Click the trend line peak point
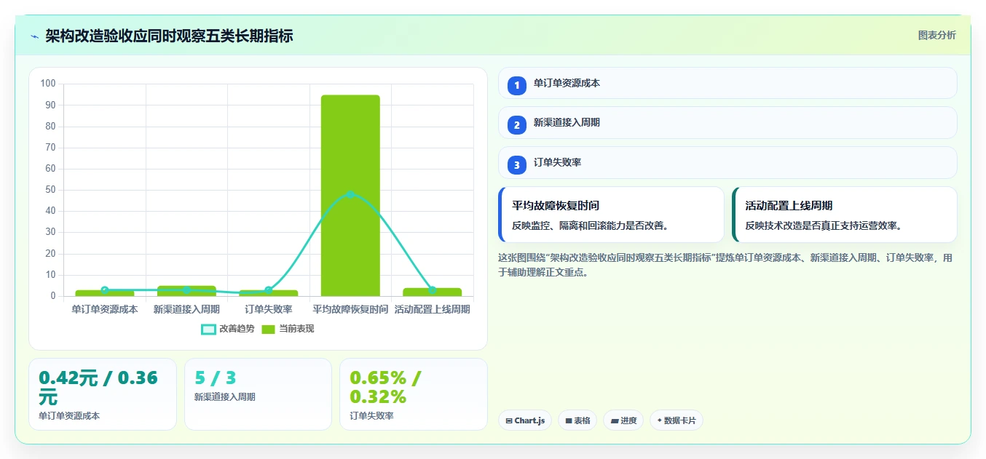This screenshot has width=986, height=459. [x=350, y=194]
